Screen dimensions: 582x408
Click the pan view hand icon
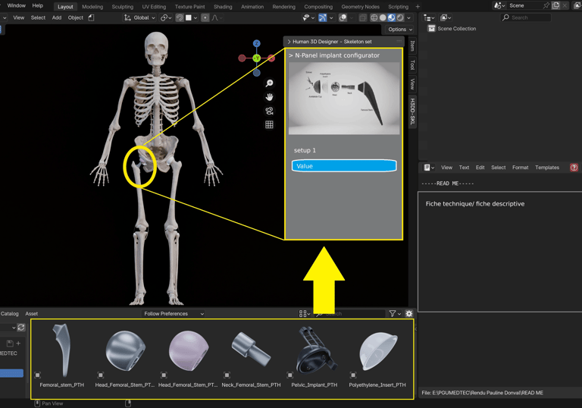tap(270, 97)
